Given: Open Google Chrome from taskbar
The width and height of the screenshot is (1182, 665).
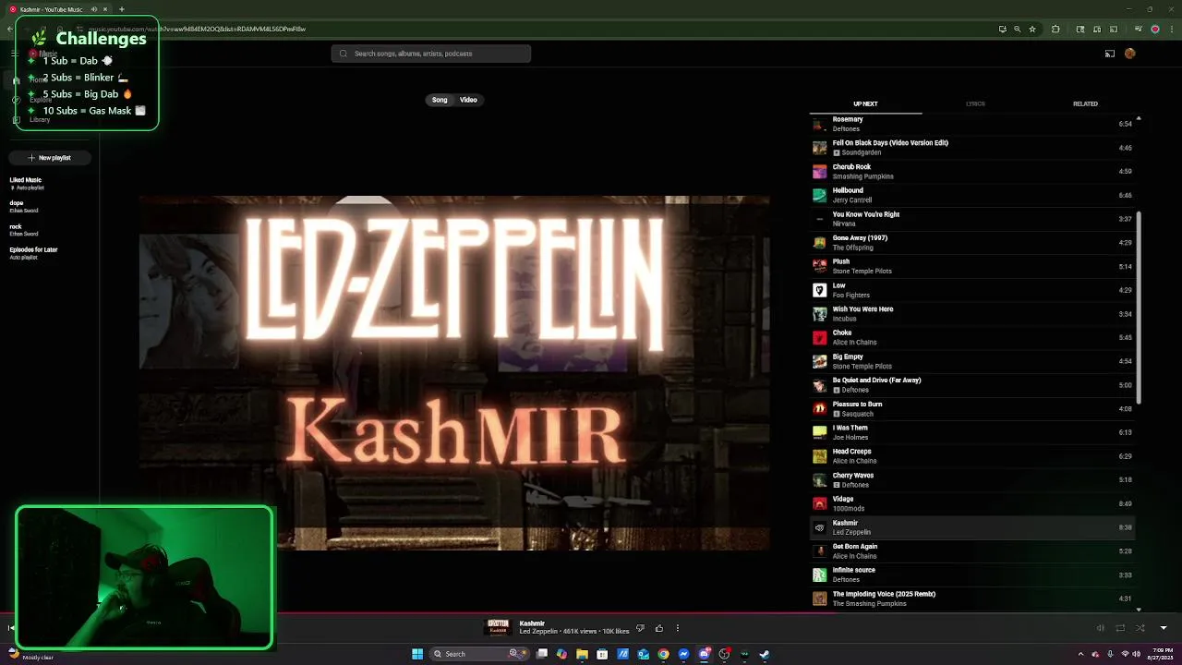Looking at the screenshot, I should (x=663, y=654).
